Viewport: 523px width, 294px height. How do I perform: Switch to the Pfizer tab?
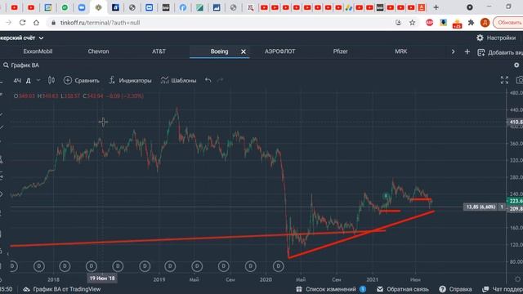click(x=340, y=51)
